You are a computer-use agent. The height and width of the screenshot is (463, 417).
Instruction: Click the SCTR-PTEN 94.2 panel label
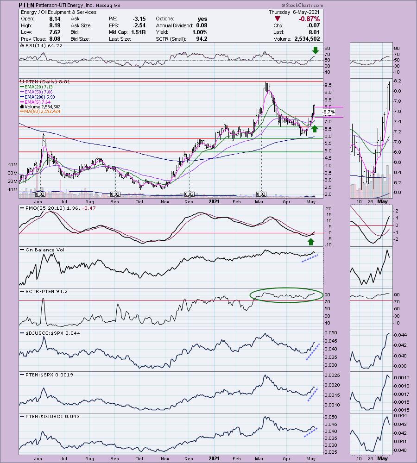[46, 291]
